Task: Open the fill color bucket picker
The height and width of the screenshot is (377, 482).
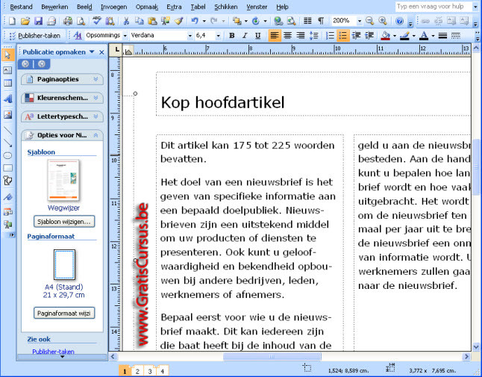Action: coord(386,36)
